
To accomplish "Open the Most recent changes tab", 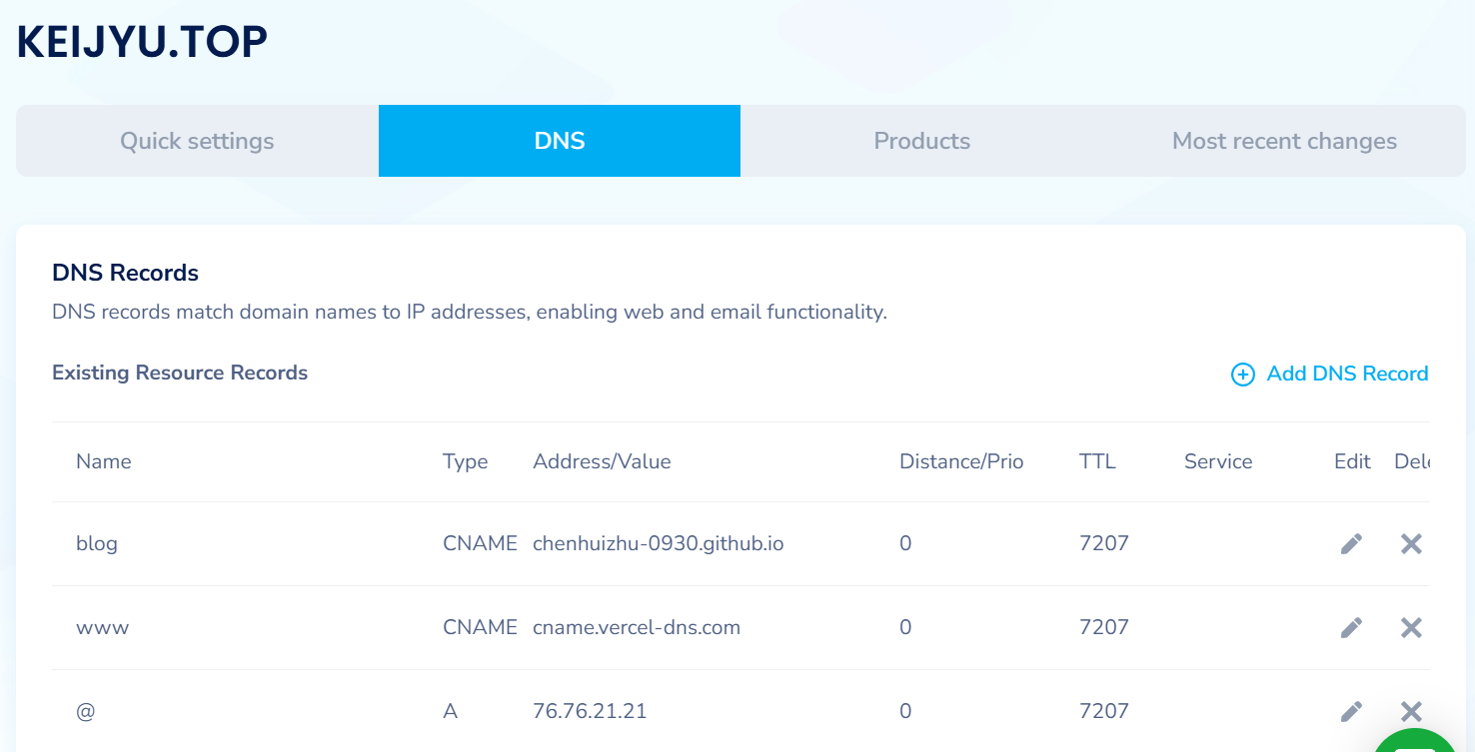I will click(x=1284, y=141).
